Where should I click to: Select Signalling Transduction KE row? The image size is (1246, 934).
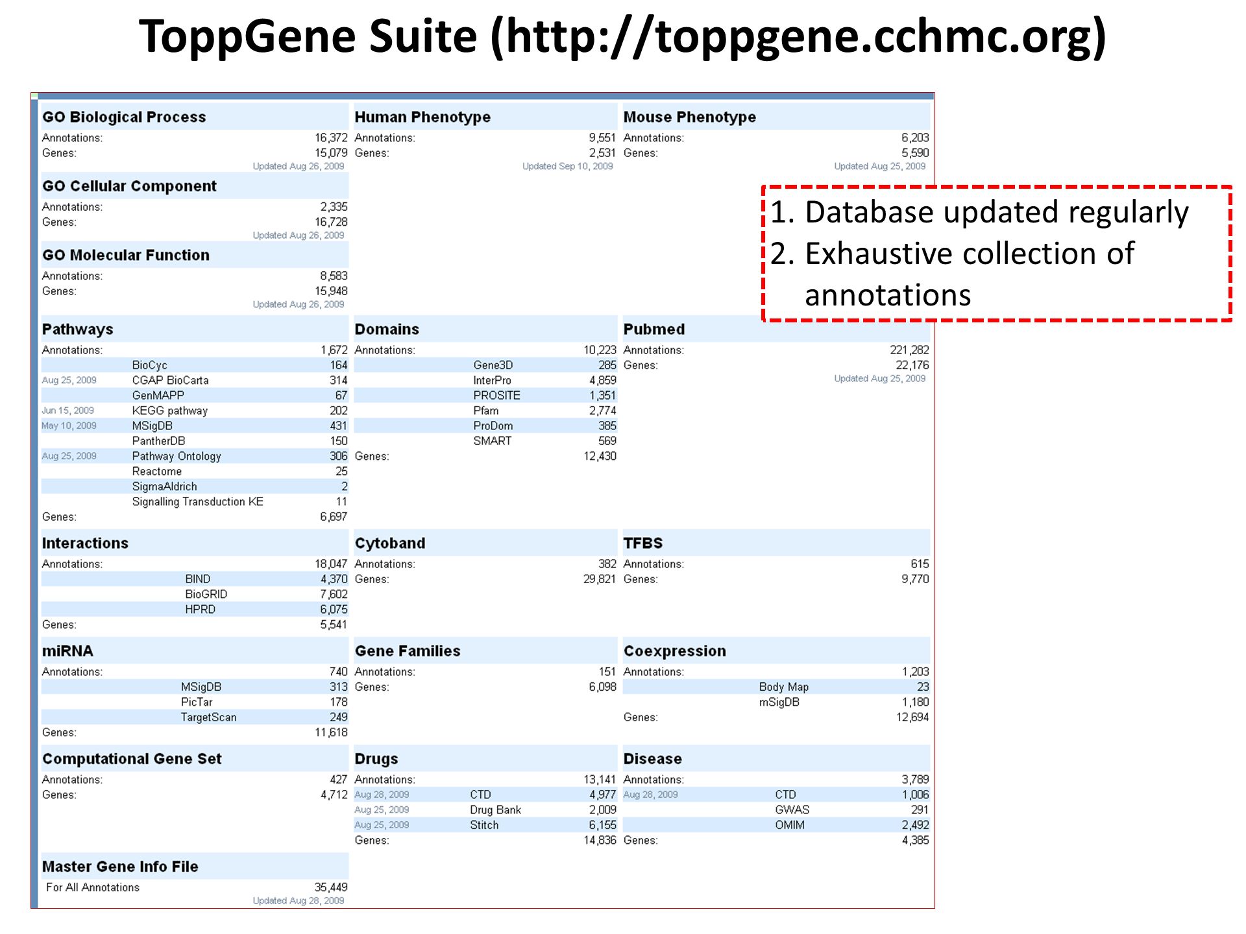click(195, 501)
